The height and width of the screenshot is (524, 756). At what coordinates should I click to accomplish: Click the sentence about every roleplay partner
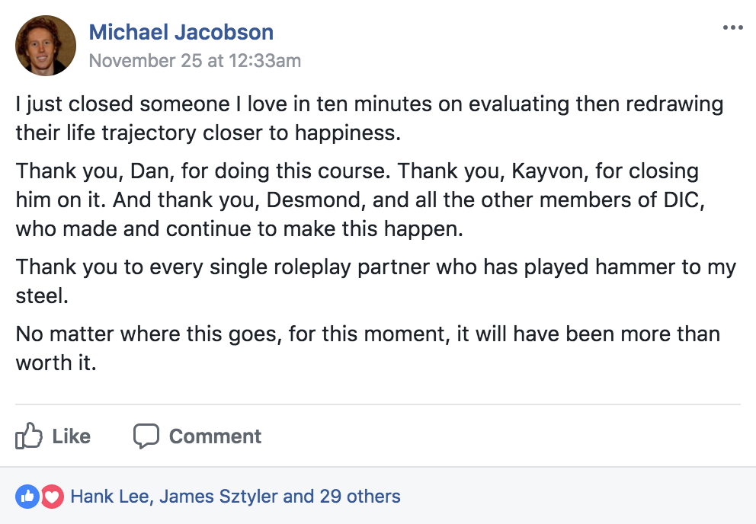click(x=376, y=281)
